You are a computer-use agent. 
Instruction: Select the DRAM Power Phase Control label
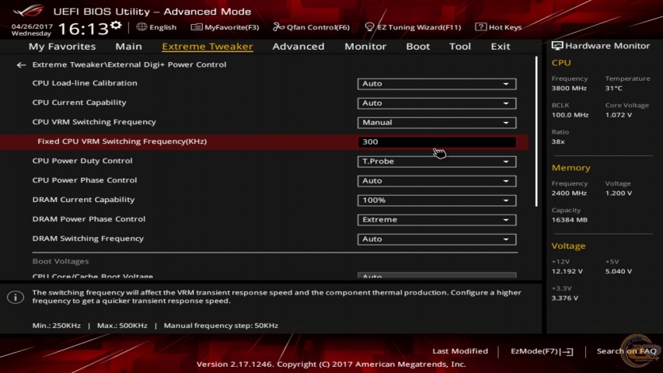89,219
